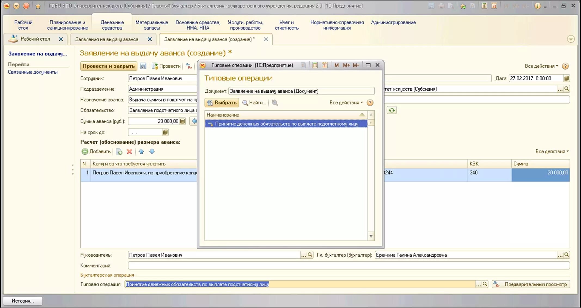Click the green refresh icon beside Обязательство

point(392,110)
